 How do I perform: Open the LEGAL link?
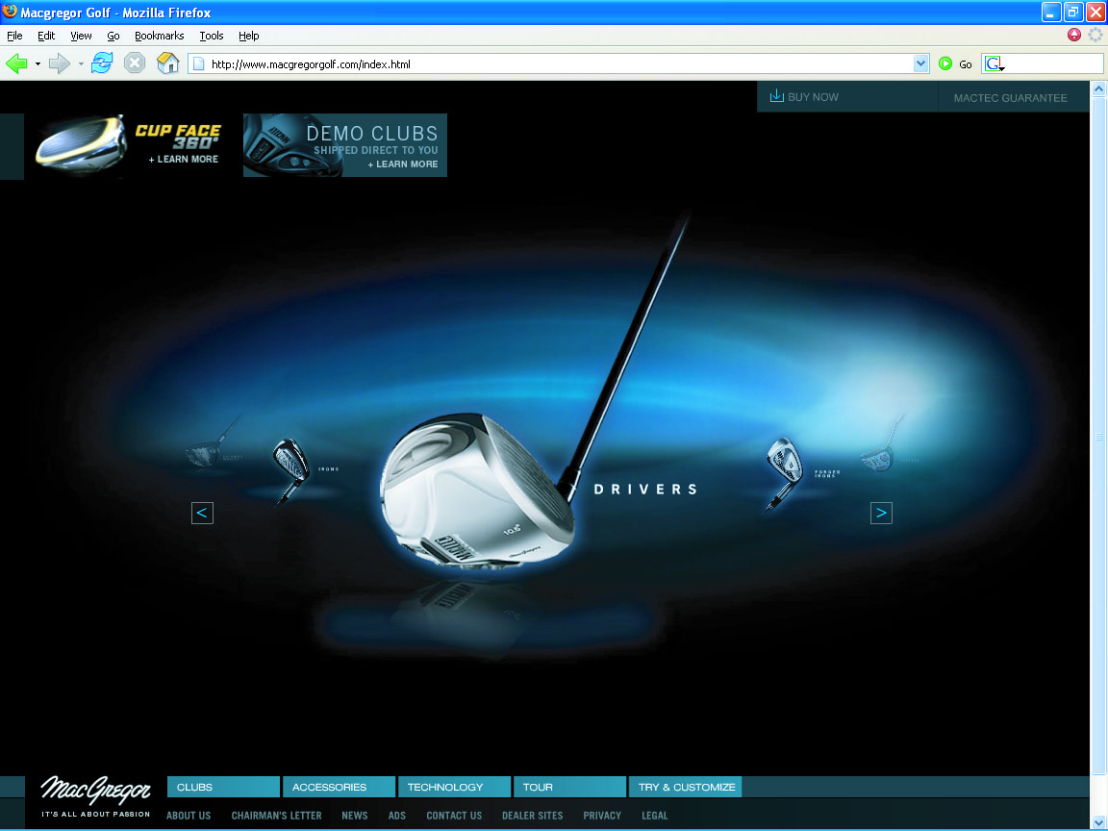(654, 816)
